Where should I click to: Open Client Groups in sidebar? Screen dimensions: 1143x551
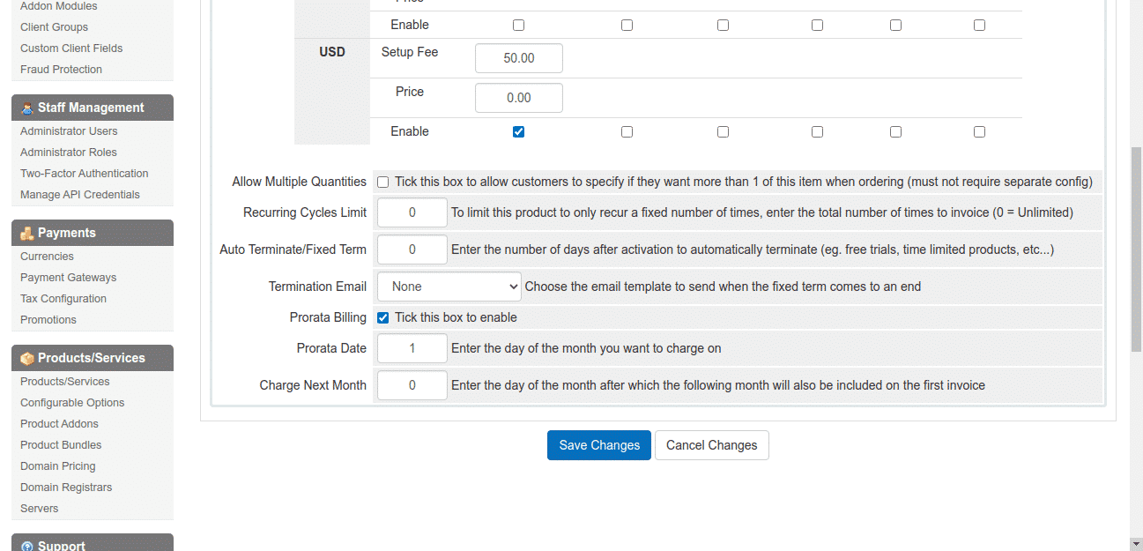[55, 27]
